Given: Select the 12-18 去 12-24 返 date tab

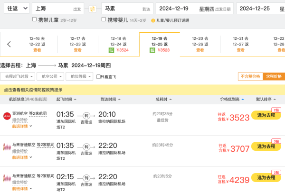Looking at the screenshot, I should point(119,44).
